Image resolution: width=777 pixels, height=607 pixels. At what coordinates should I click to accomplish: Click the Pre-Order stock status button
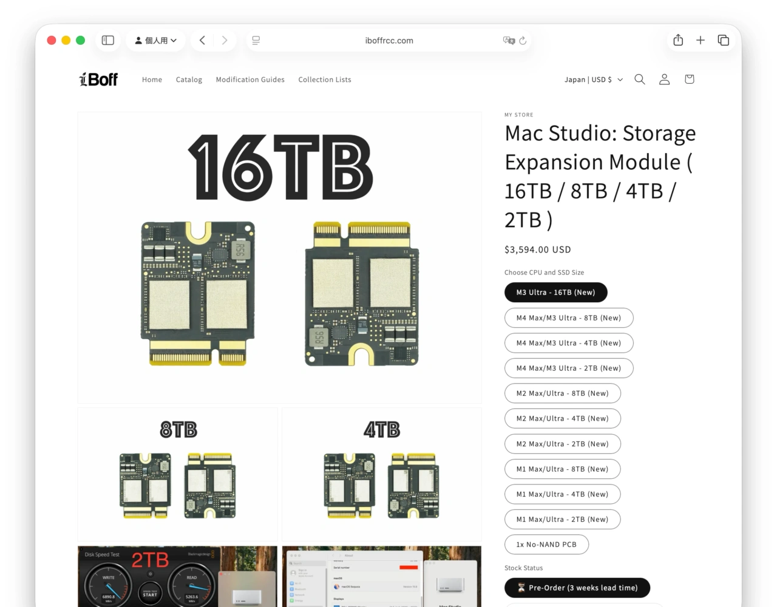[x=577, y=588]
